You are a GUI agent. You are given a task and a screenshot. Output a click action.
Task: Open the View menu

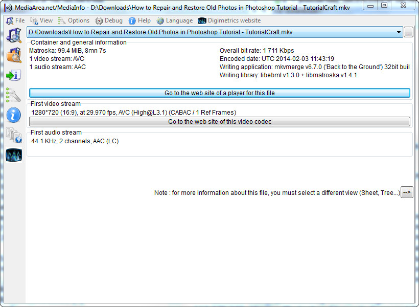pos(41,20)
